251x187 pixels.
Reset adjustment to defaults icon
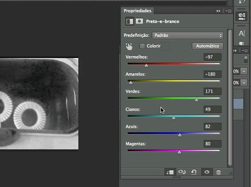click(x=194, y=172)
